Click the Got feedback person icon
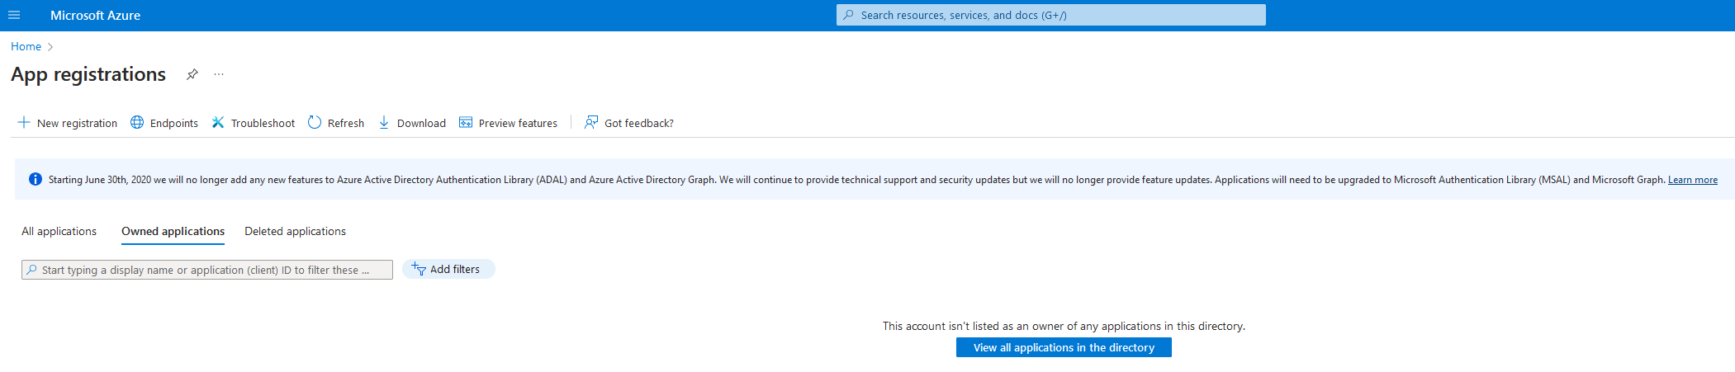This screenshot has width=1735, height=372. 591,122
